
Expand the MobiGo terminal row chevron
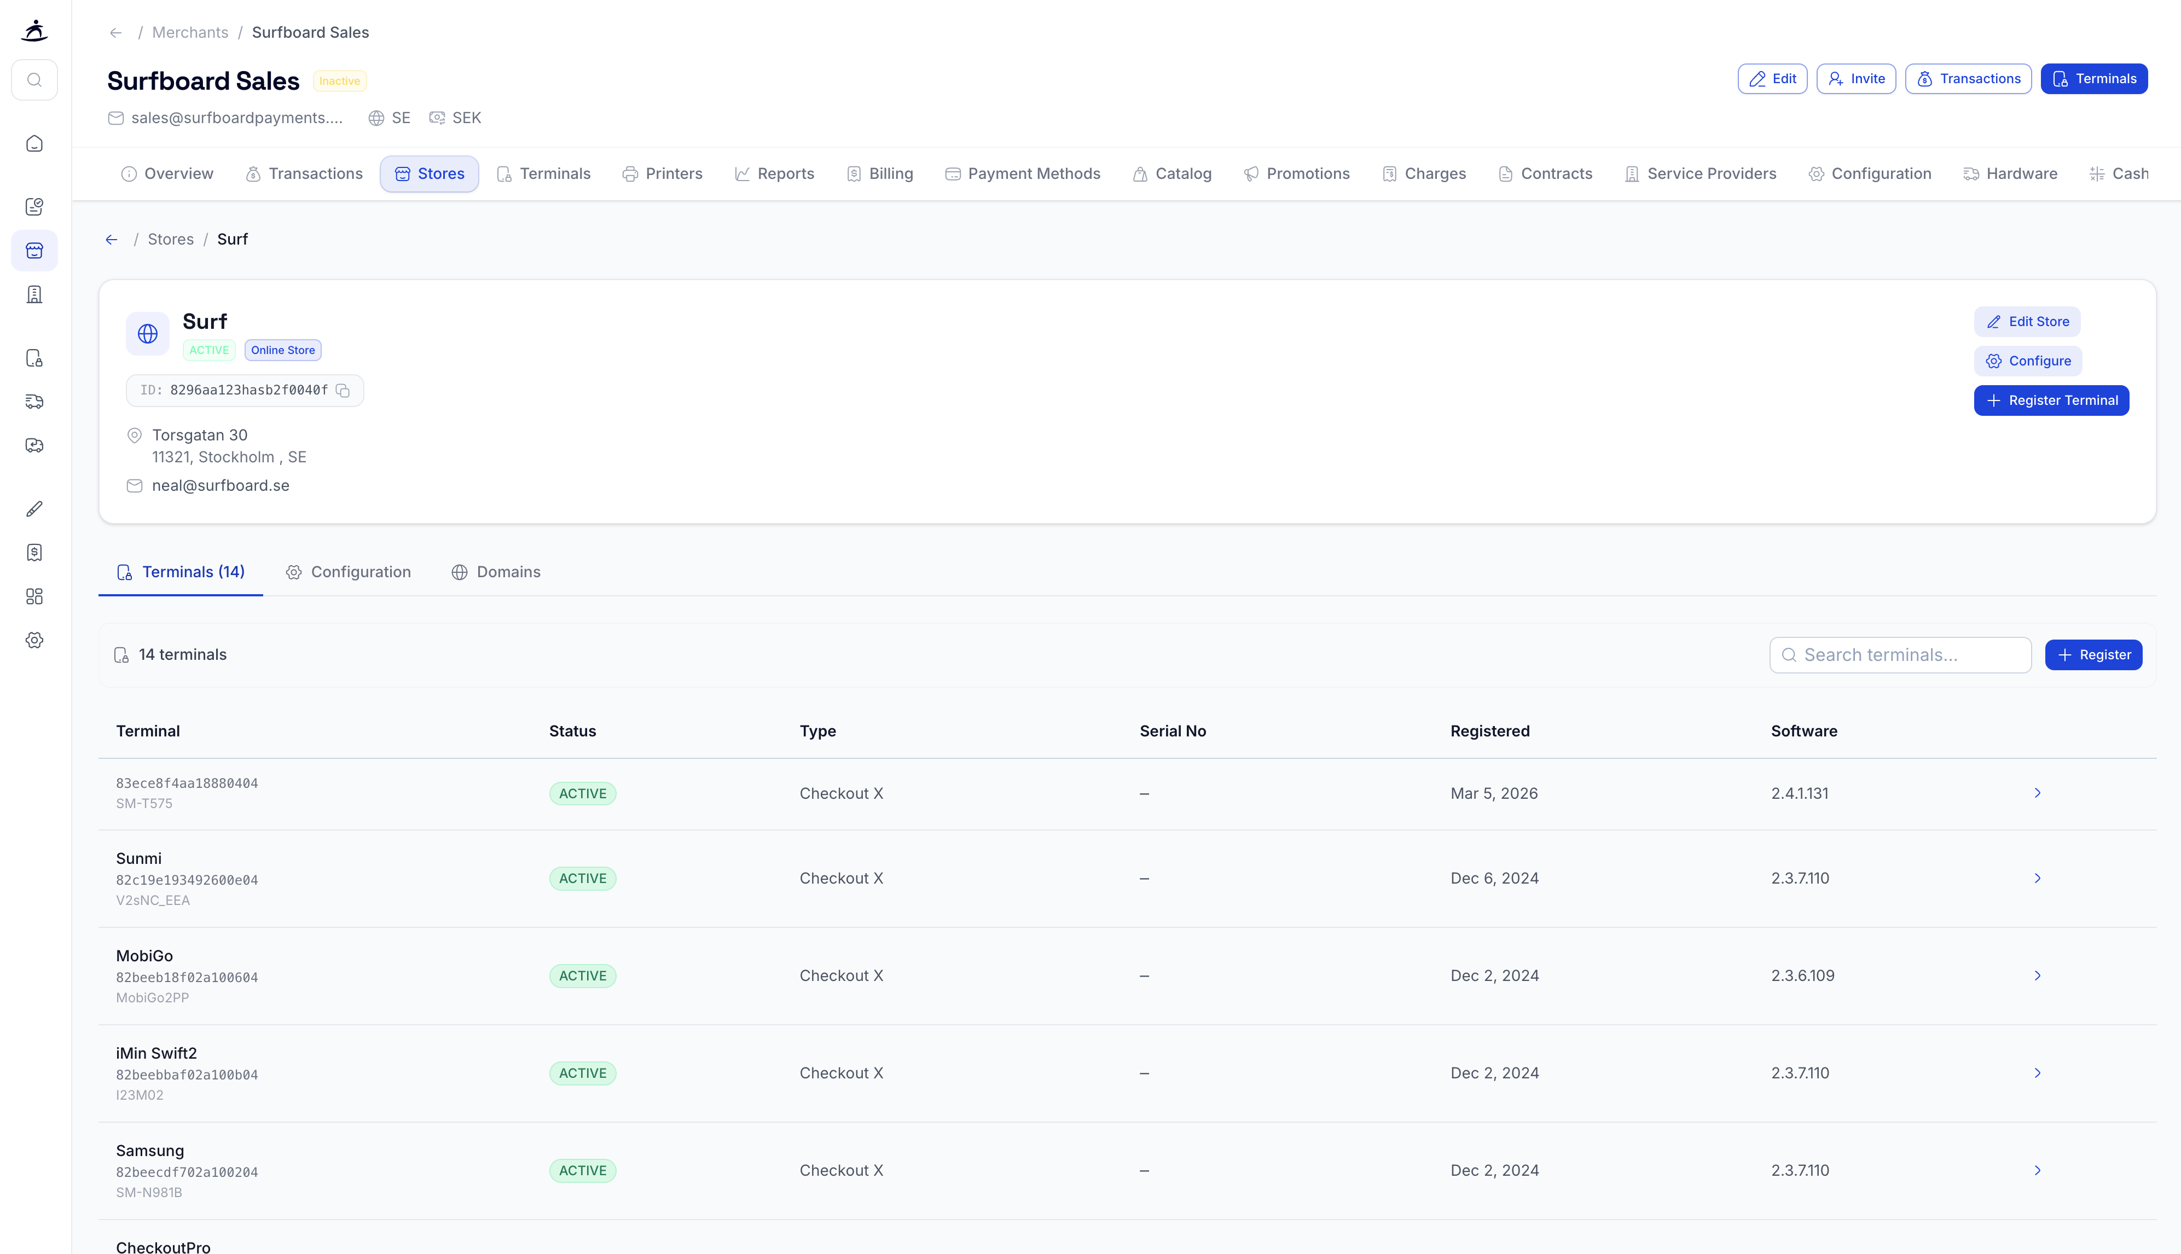pyautogui.click(x=2037, y=975)
